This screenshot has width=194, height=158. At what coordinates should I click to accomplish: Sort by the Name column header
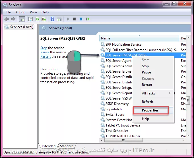click(139, 38)
